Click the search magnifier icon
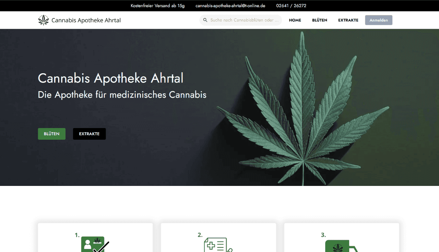 pyautogui.click(x=205, y=20)
